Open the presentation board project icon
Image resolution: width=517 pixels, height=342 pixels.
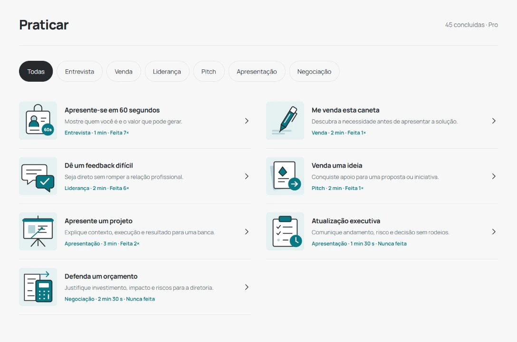point(38,231)
